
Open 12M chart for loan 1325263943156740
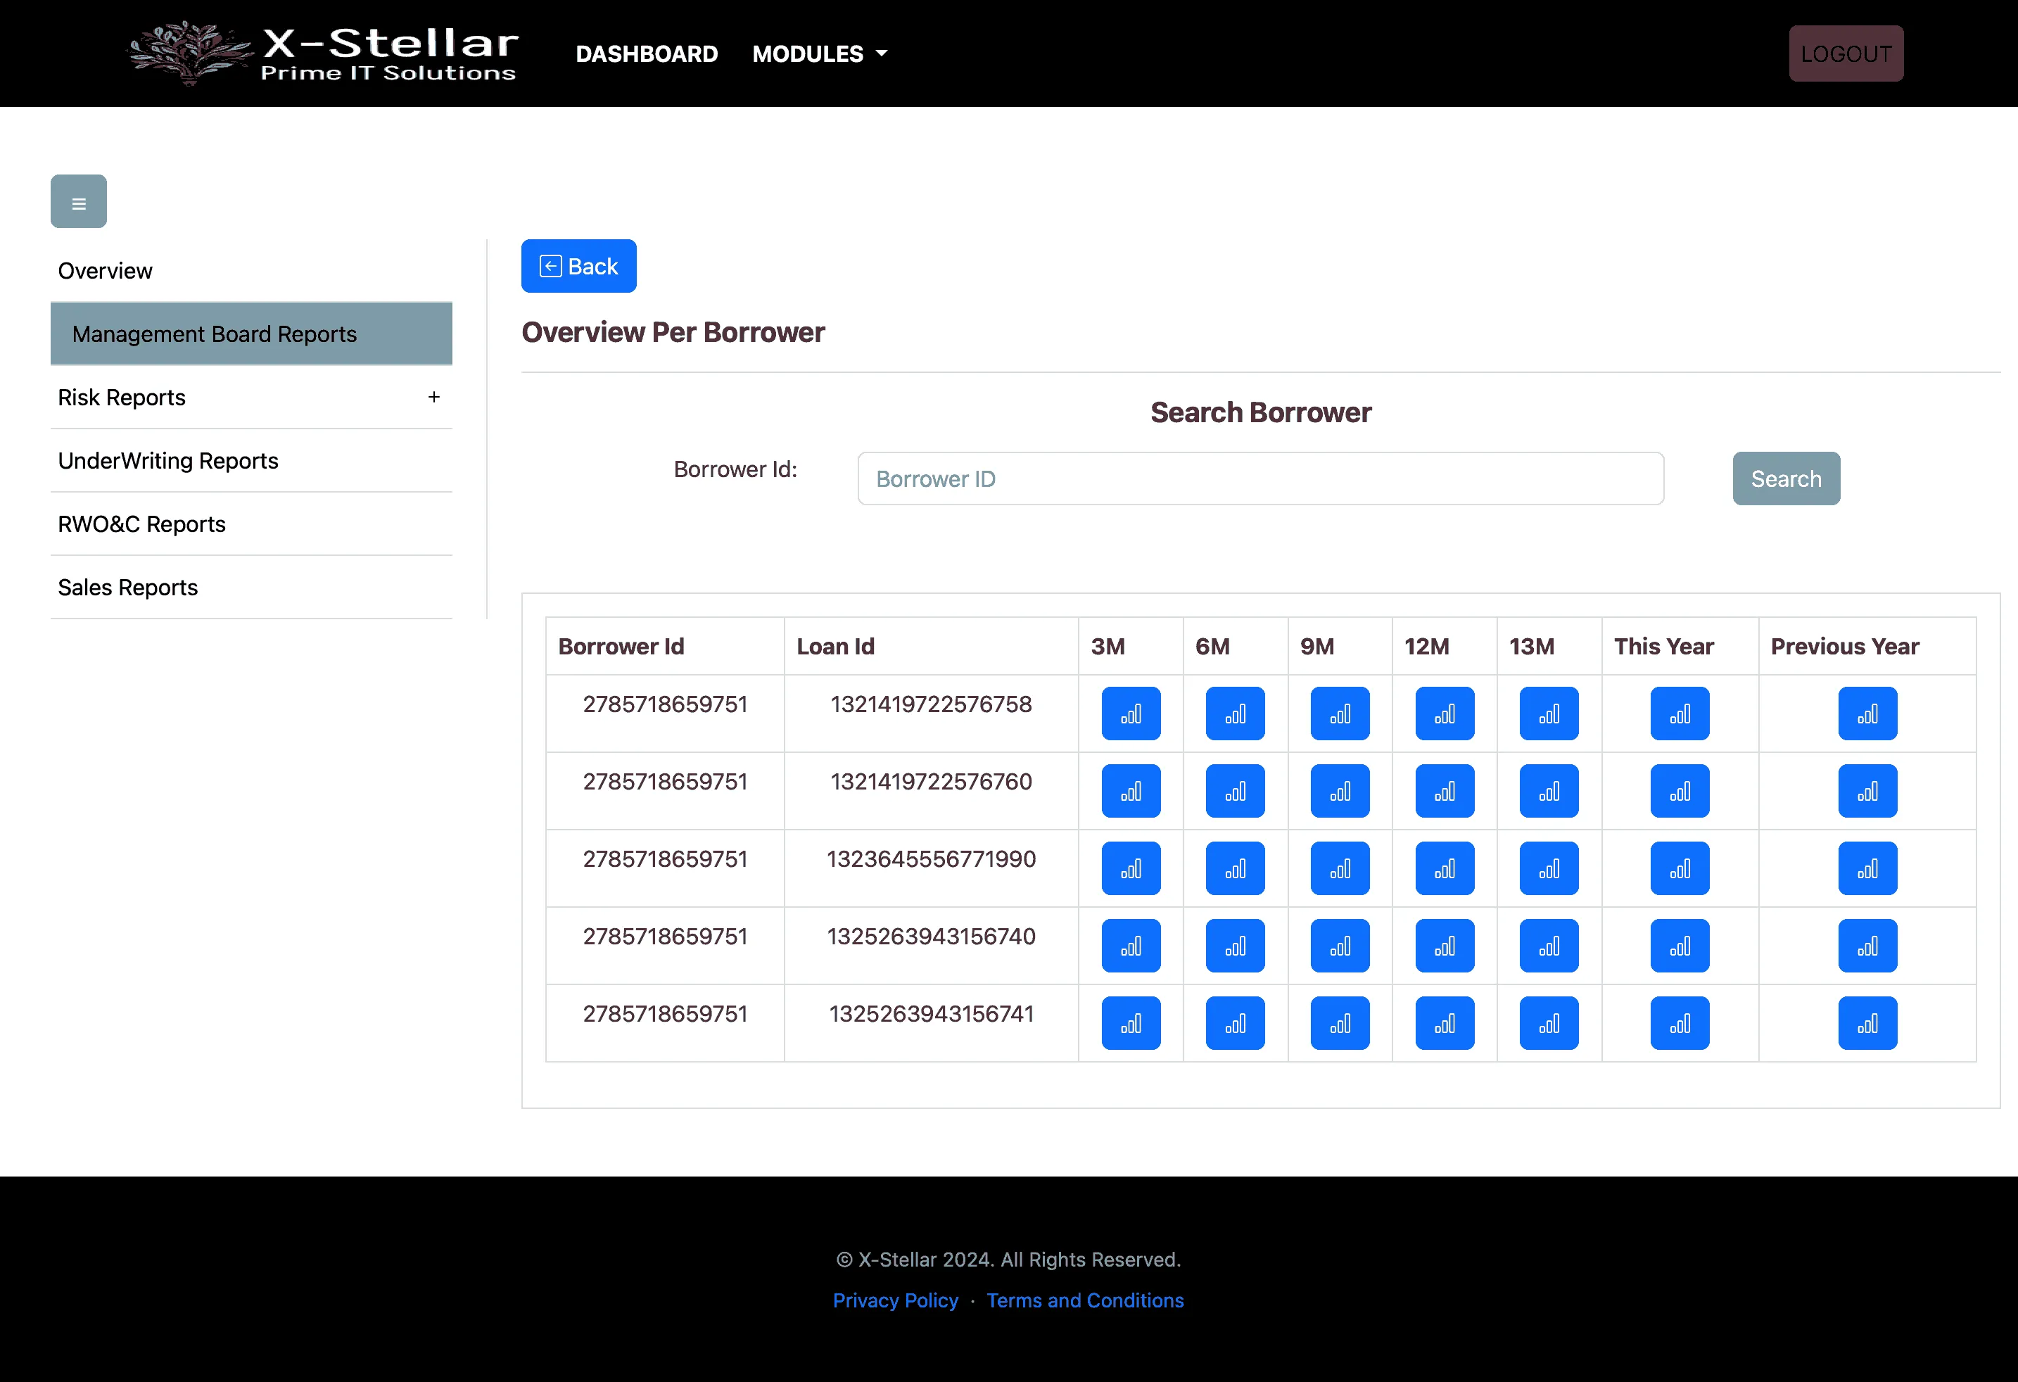tap(1444, 946)
